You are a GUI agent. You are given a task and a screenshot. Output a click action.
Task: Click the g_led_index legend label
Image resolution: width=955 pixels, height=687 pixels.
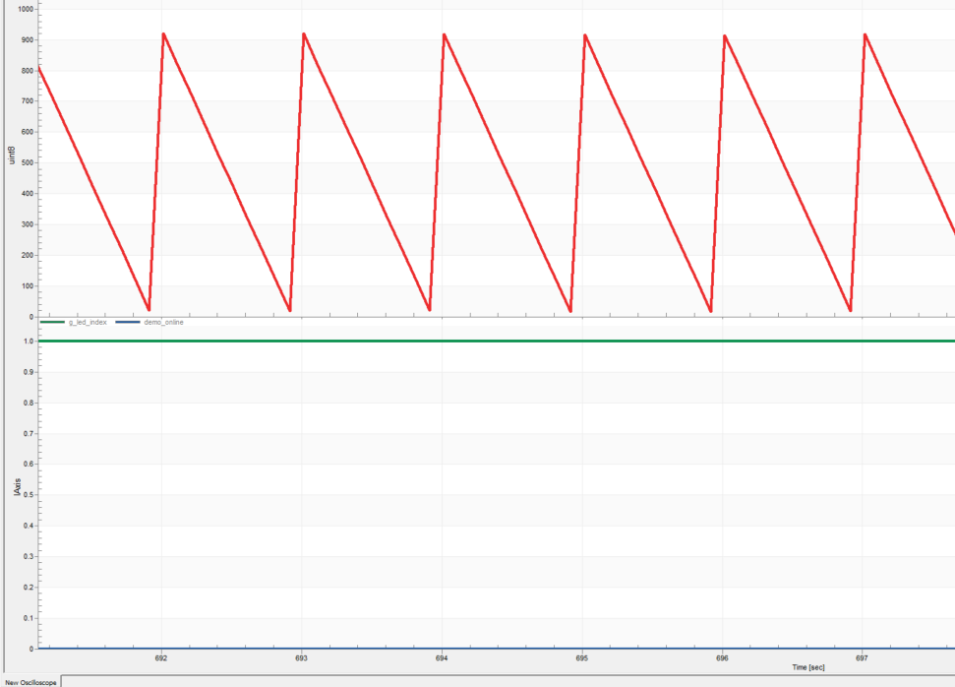click(88, 322)
